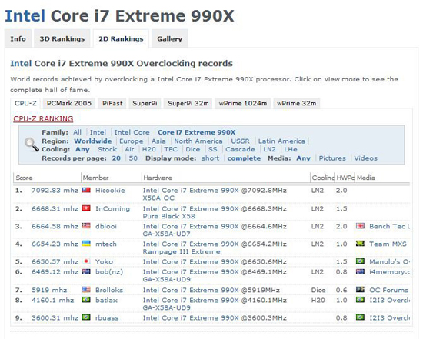Image resolution: width=423 pixels, height=339 pixels.
Task: Switch display mode to short
Action: (210, 158)
